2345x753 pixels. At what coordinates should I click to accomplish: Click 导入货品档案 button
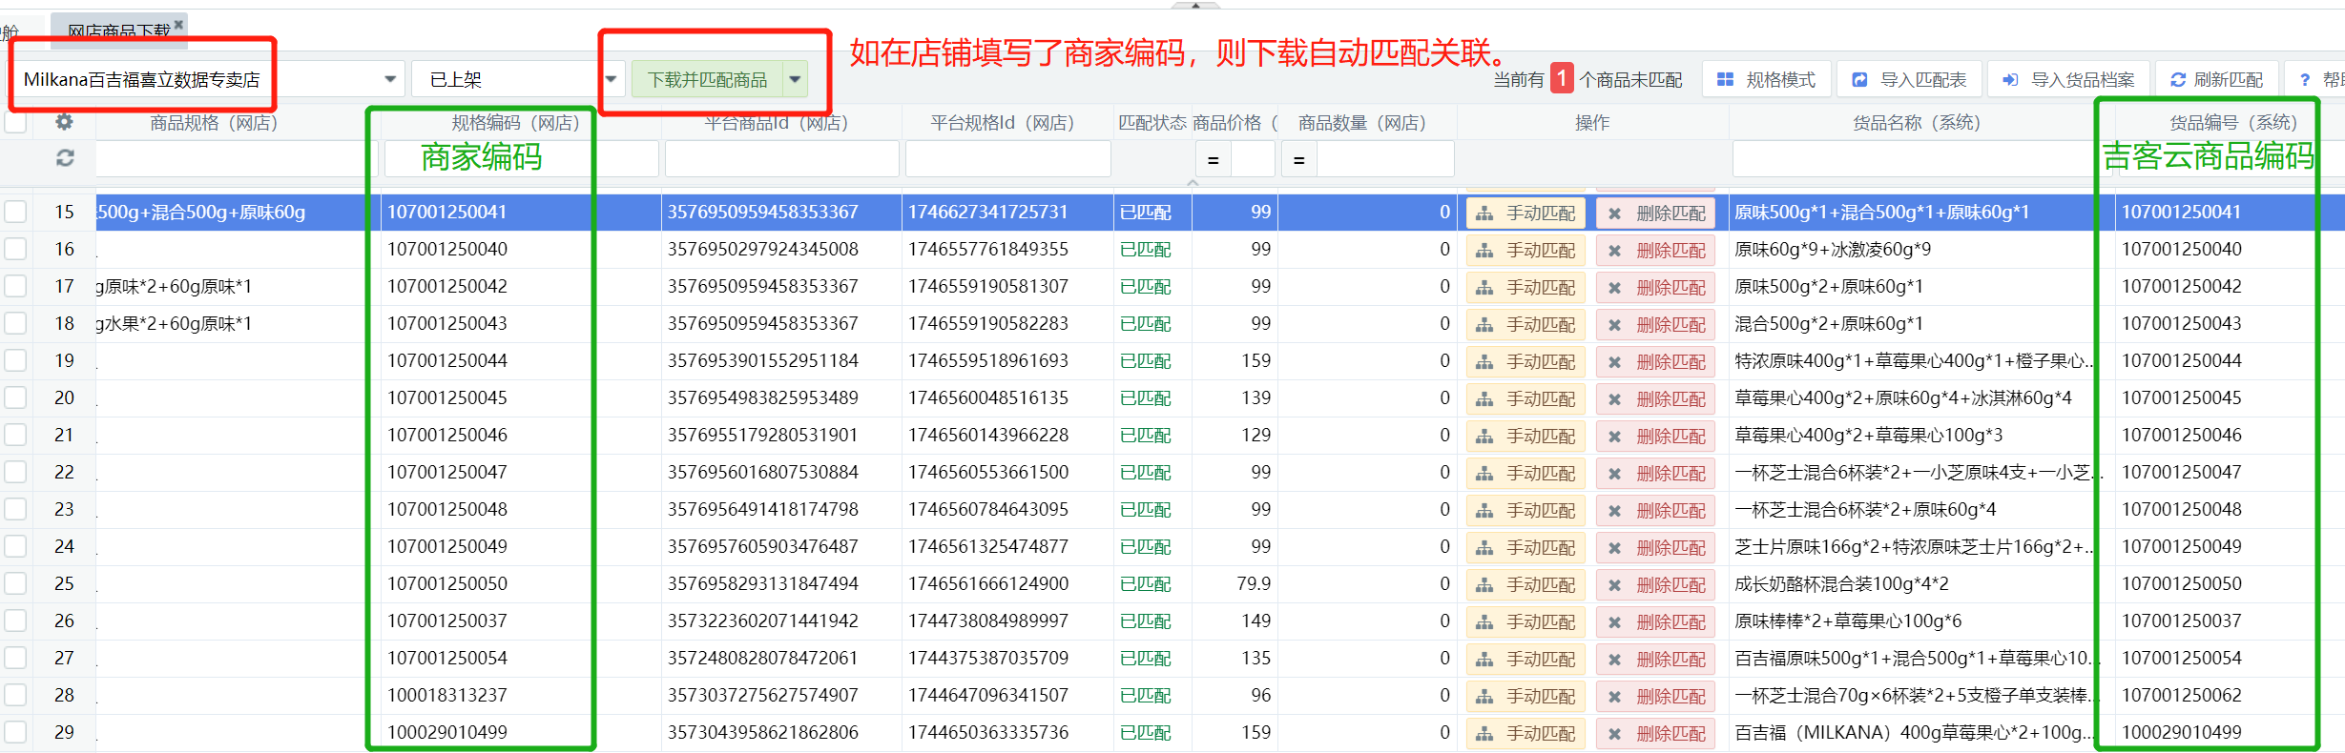2068,80
